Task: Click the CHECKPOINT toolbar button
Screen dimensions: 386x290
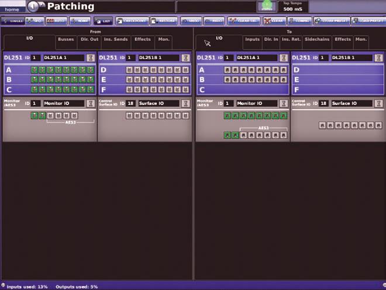Action: (132, 21)
